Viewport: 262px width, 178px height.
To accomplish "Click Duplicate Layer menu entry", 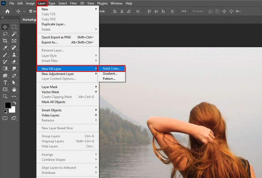I will pos(68,24).
